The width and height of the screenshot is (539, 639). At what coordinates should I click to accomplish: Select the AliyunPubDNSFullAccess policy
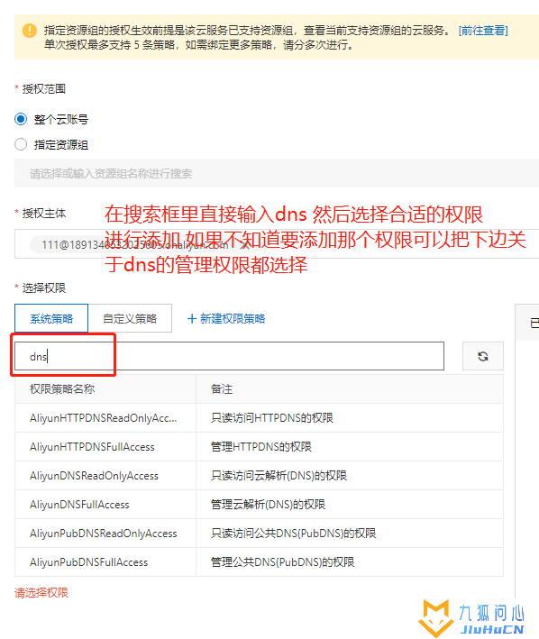(89, 562)
